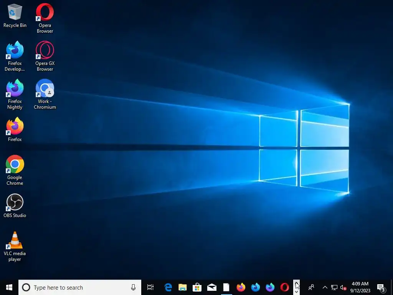393x295 pixels.
Task: Open the People button in taskbar
Action: tap(311, 287)
